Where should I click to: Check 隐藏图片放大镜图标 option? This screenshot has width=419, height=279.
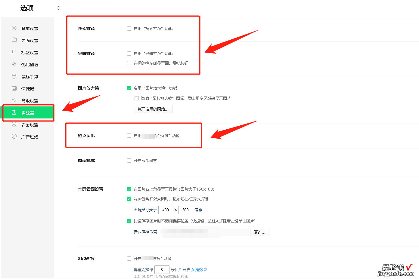click(x=137, y=98)
